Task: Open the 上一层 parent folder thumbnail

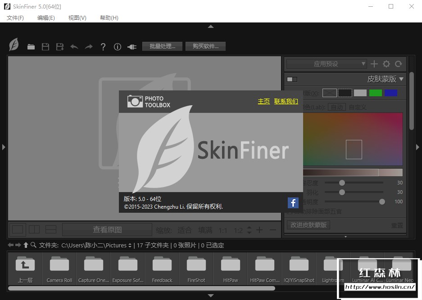Action: tap(25, 269)
